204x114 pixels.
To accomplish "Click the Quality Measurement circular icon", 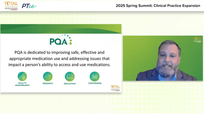I will [22, 77].
